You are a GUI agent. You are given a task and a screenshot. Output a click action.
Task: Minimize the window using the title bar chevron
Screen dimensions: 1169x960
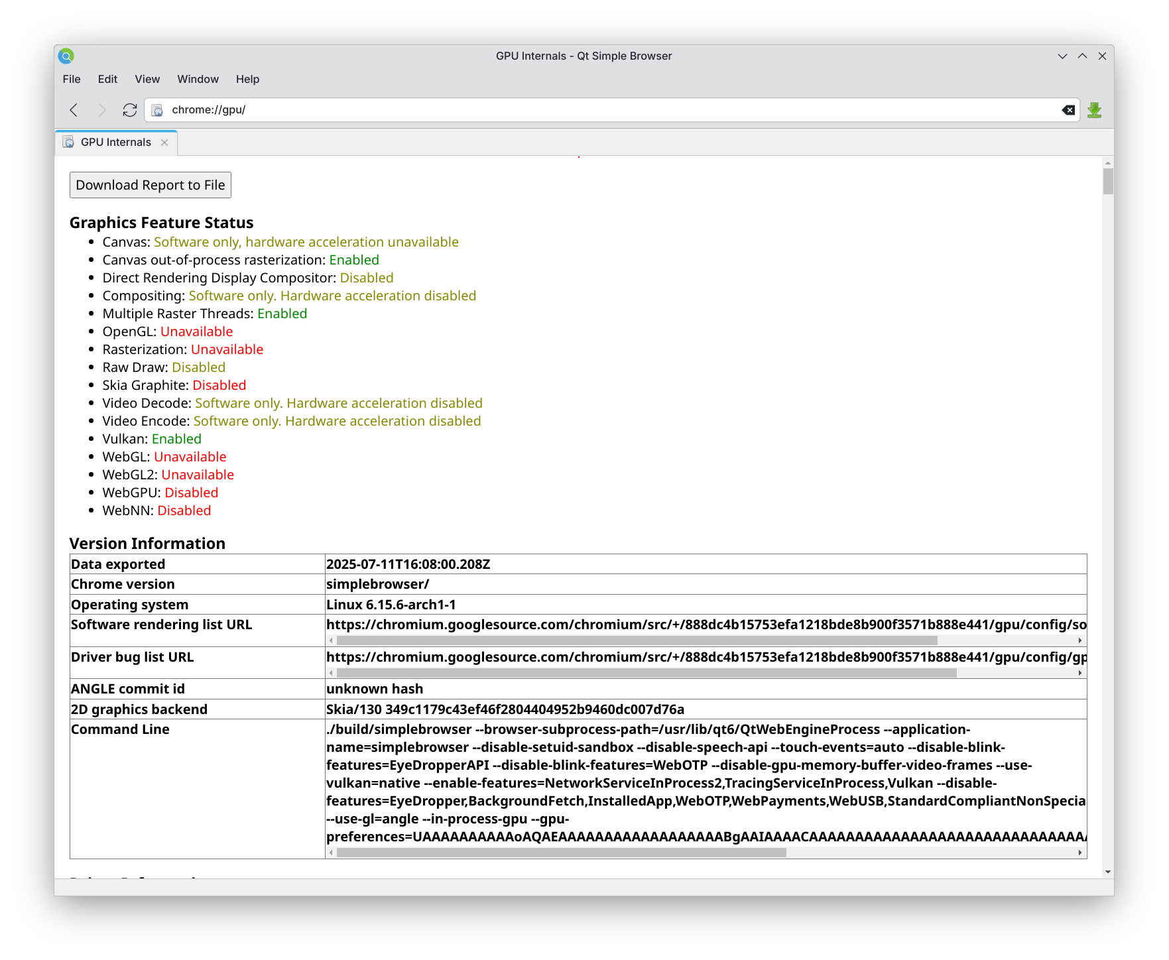tap(1062, 56)
